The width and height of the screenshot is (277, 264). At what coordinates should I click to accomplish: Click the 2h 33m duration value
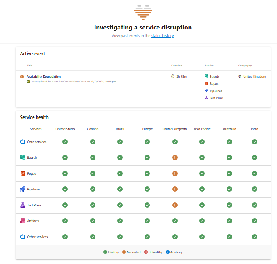pos(182,76)
